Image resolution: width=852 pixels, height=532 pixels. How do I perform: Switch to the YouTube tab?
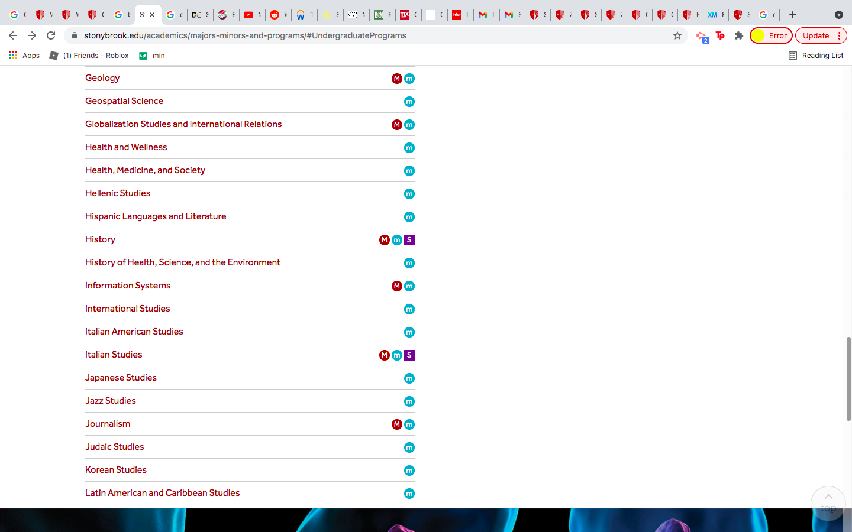pos(251,15)
